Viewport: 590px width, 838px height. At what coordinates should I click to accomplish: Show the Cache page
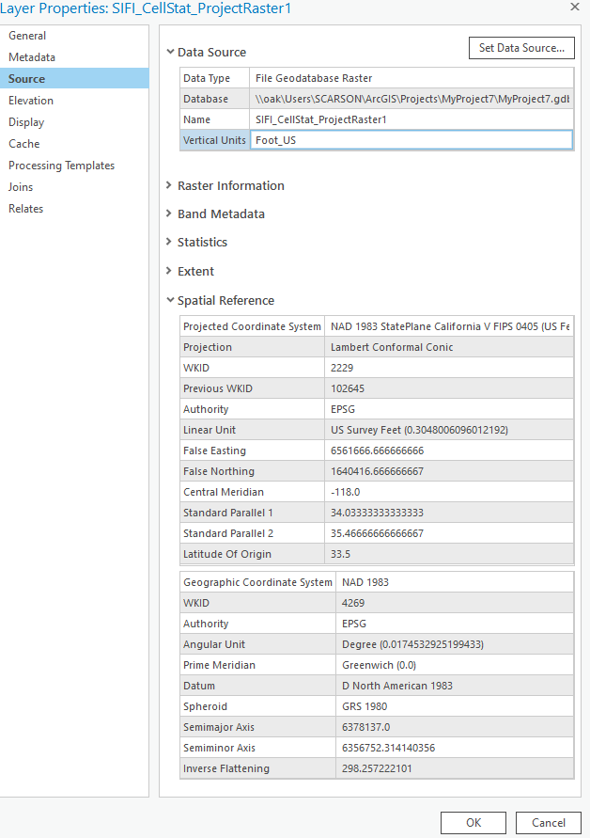click(x=24, y=144)
